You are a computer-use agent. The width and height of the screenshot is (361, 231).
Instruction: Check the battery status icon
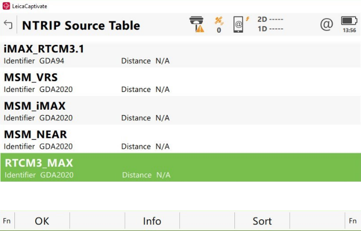(349, 21)
